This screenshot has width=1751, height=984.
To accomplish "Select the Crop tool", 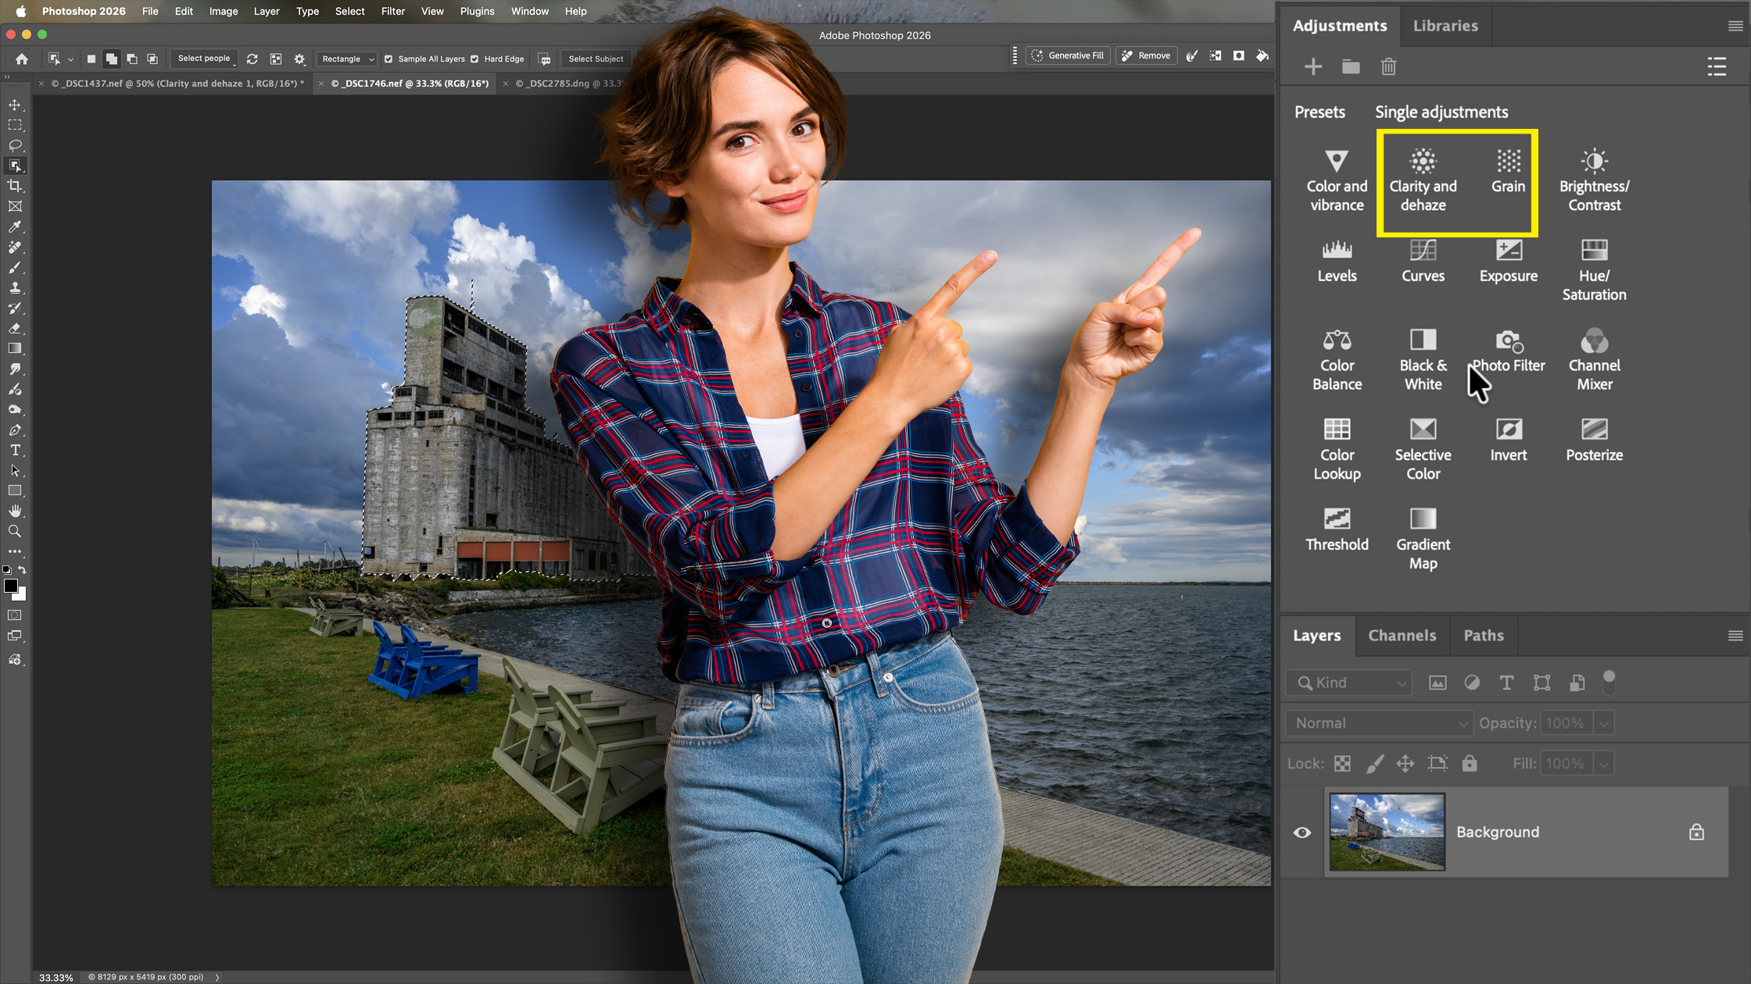I will [x=16, y=186].
